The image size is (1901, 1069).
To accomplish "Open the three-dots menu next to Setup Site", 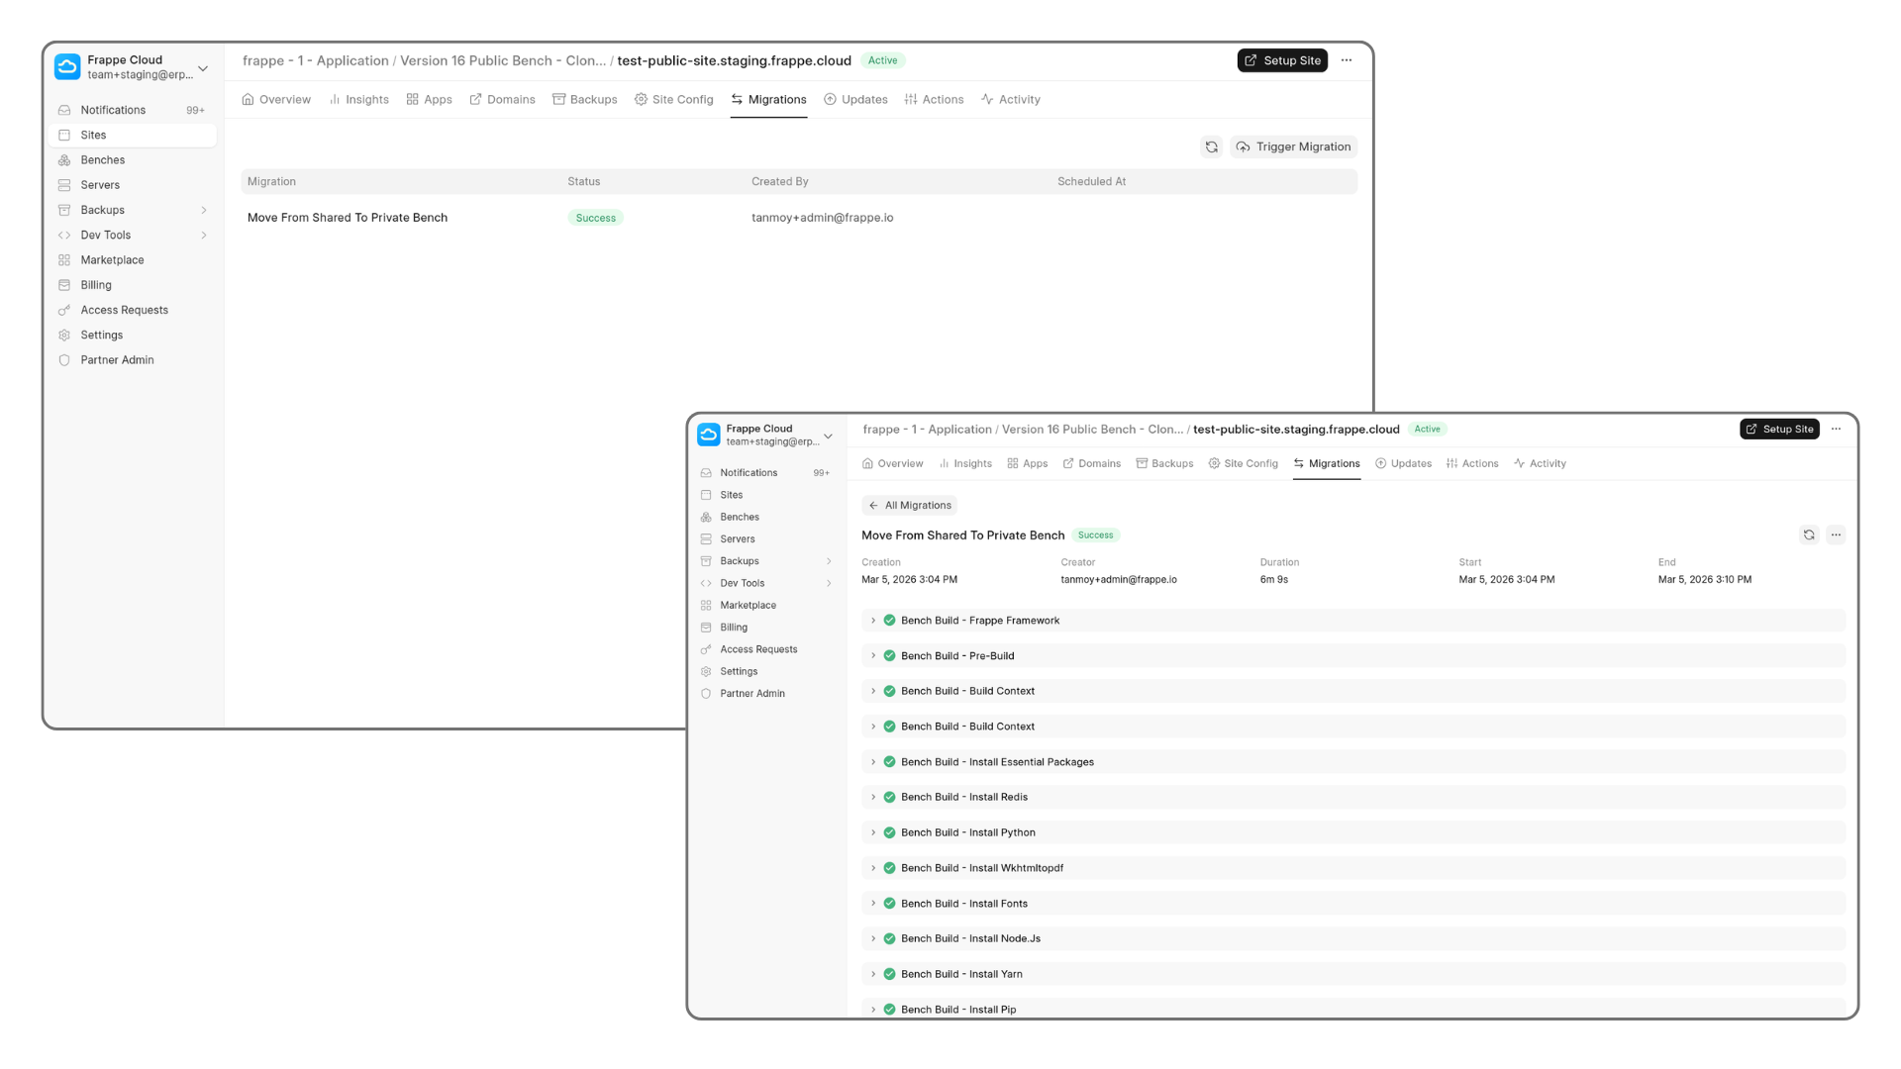I will tap(1346, 60).
